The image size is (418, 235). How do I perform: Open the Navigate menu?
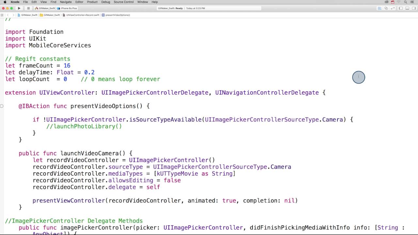(x=66, y=2)
